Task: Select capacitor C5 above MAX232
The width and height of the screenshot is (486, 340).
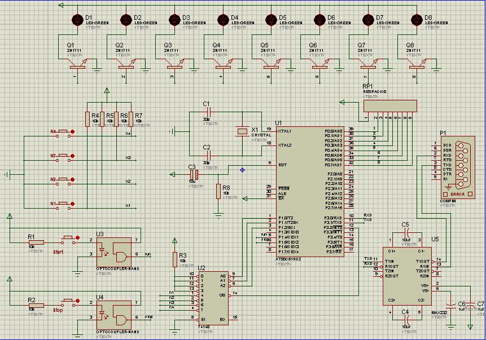Action: pyautogui.click(x=406, y=232)
